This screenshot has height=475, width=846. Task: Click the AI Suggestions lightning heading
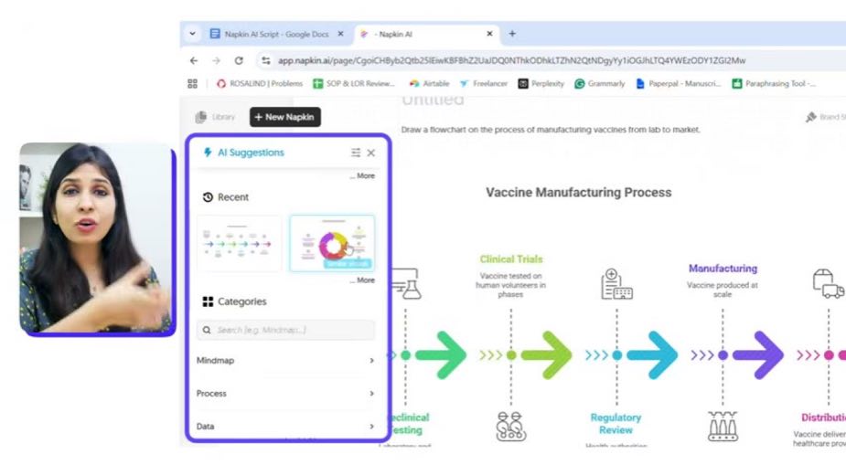(243, 153)
